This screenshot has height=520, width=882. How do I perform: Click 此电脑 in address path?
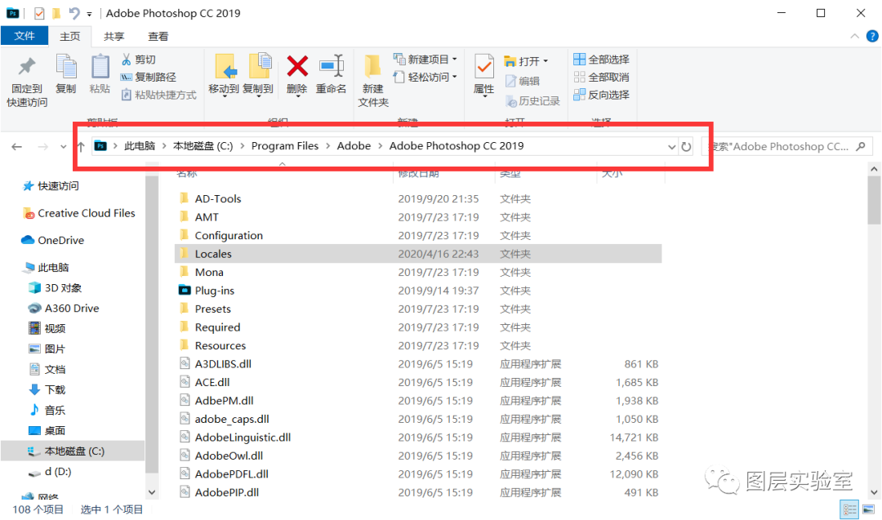pyautogui.click(x=140, y=146)
